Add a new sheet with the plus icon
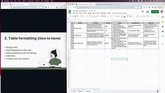The height and width of the screenshot is (93, 165). [71, 91]
